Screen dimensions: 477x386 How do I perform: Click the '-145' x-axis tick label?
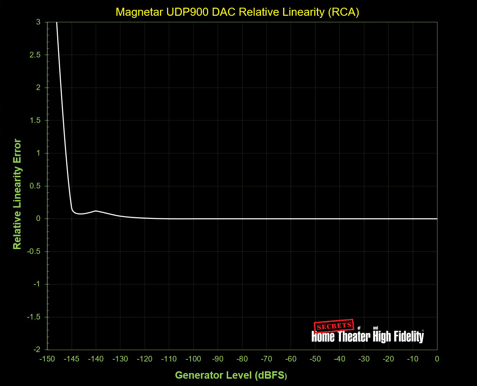[x=71, y=359]
